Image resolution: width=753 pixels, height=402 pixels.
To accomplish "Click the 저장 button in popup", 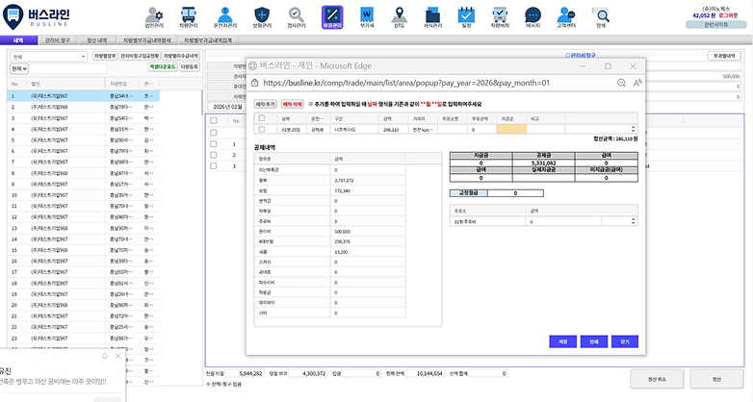I will [561, 340].
